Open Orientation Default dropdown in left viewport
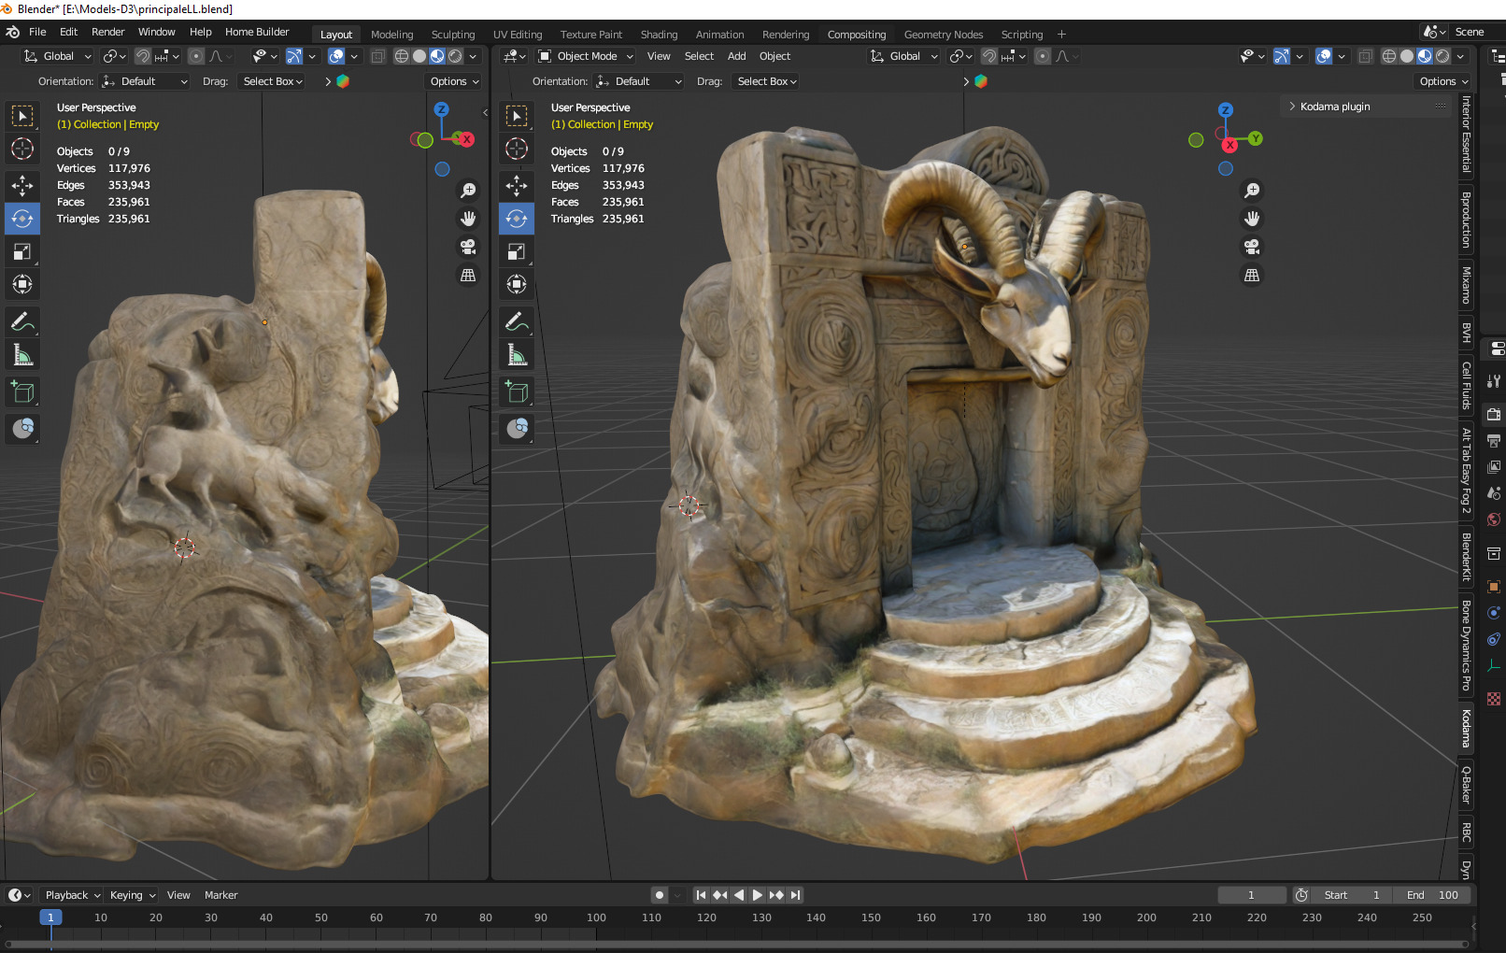 (x=145, y=81)
